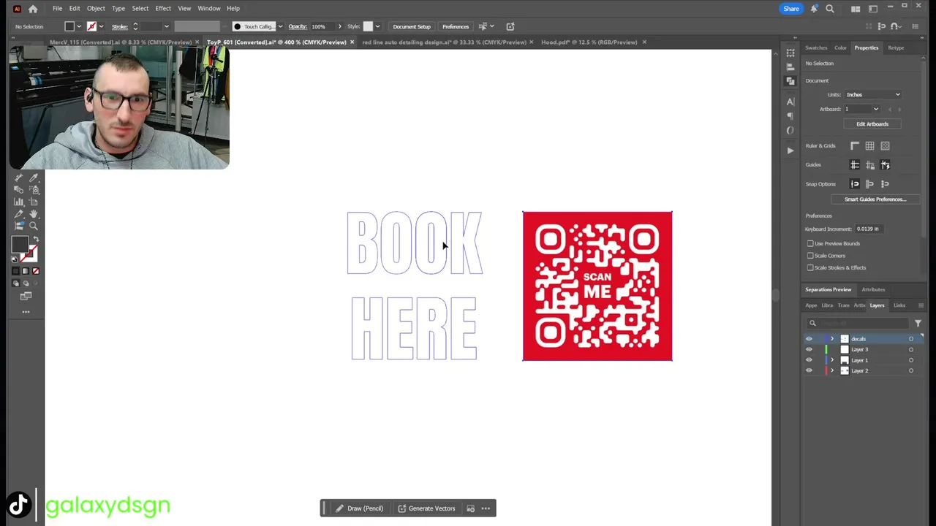Toggle Use Preview Bounds checkbox
The height and width of the screenshot is (526, 936).
pyautogui.click(x=810, y=243)
